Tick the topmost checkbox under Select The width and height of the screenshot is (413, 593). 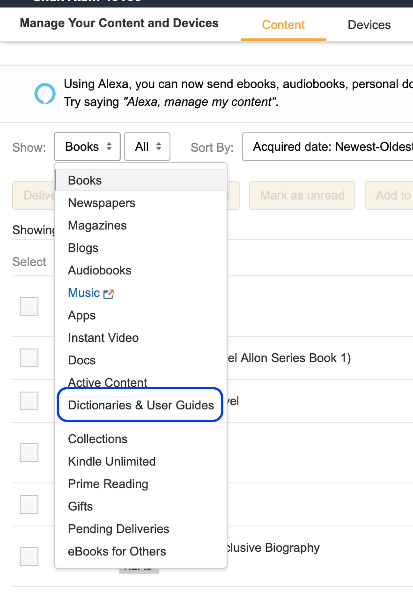click(29, 306)
